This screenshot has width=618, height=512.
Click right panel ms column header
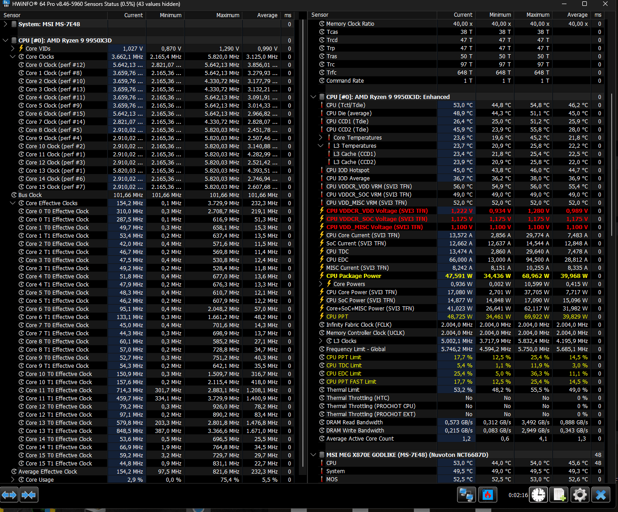(x=598, y=15)
